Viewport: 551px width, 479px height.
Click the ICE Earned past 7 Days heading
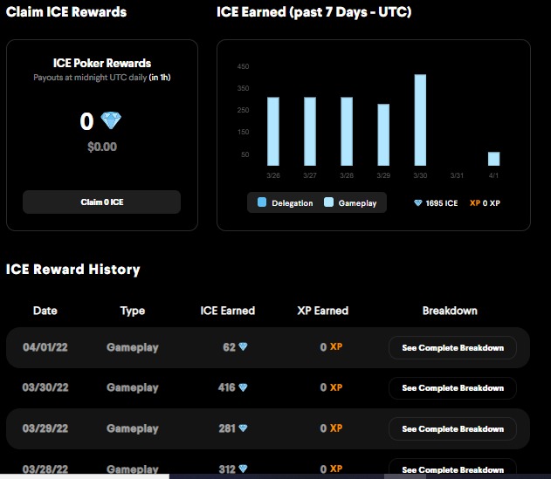(313, 12)
